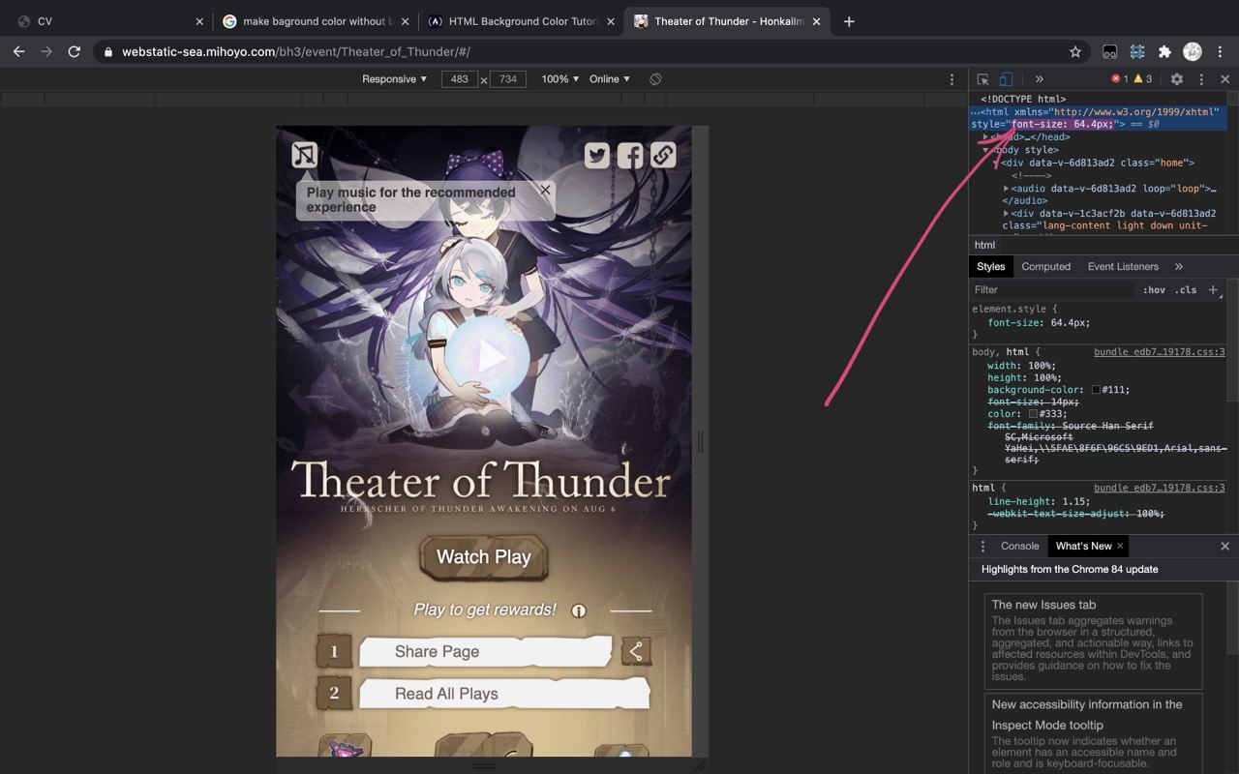Share the page on Facebook
The width and height of the screenshot is (1239, 774).
click(x=630, y=155)
